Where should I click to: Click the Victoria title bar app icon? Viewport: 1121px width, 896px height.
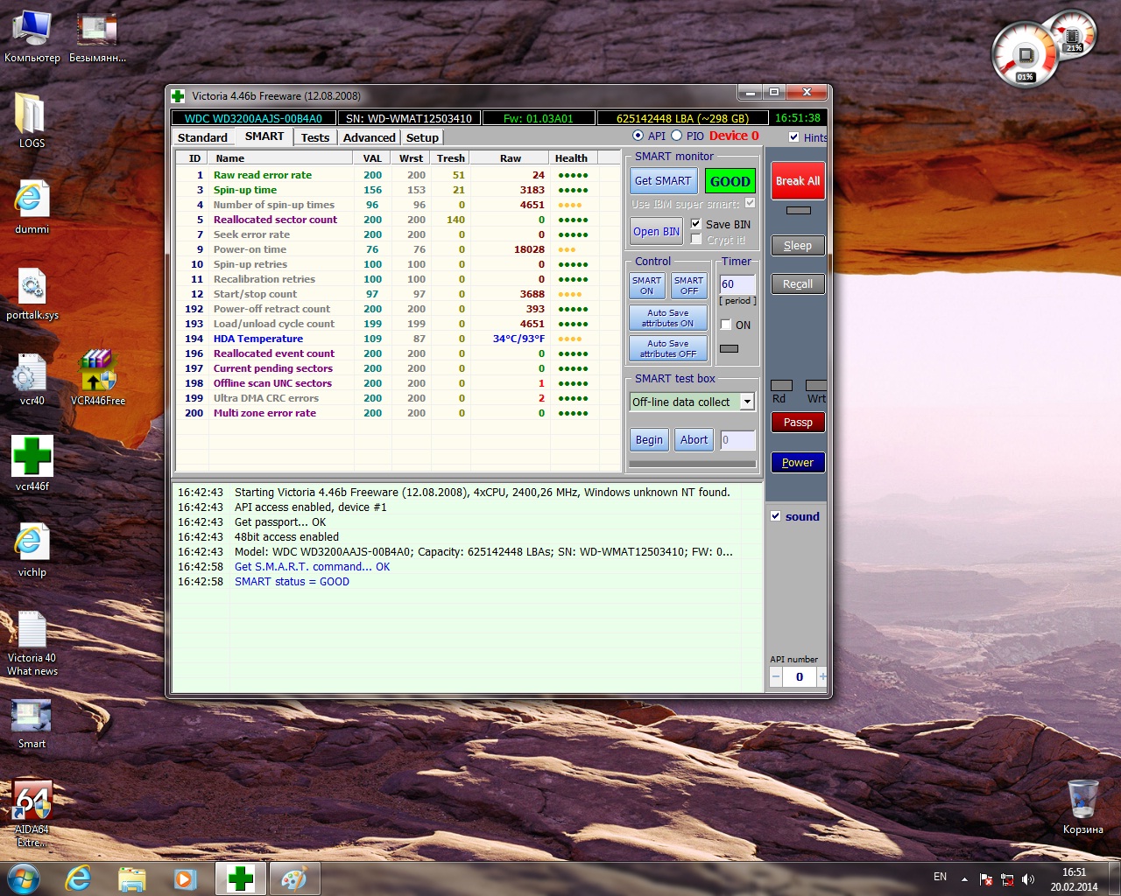click(178, 95)
